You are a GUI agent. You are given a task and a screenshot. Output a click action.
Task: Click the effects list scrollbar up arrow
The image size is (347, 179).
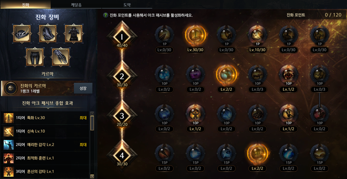(92, 113)
